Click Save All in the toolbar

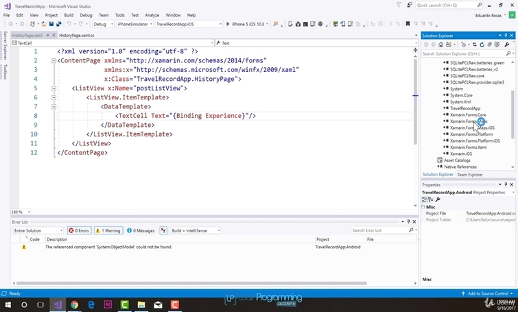(59, 24)
